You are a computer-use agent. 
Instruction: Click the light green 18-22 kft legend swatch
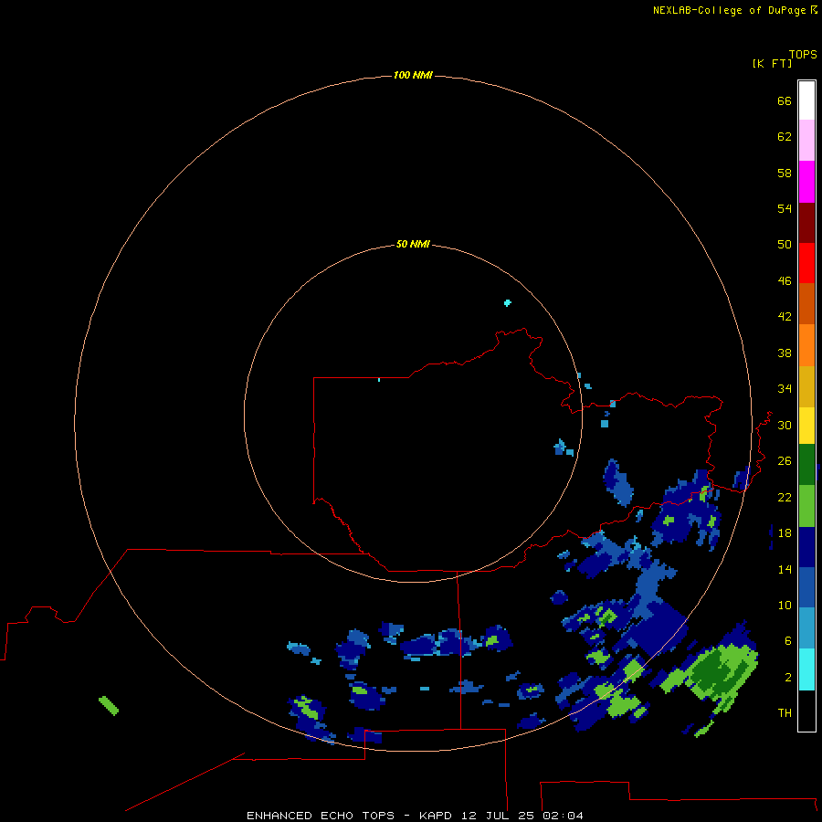point(806,506)
